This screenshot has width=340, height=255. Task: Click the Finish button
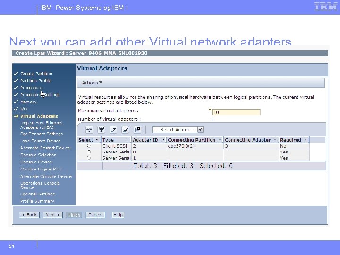tap(74, 215)
